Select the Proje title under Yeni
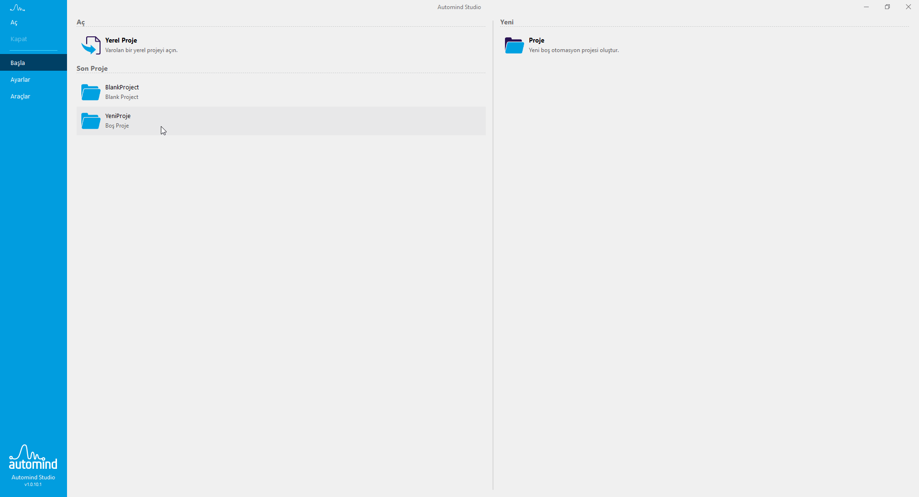This screenshot has height=497, width=919. point(537,40)
